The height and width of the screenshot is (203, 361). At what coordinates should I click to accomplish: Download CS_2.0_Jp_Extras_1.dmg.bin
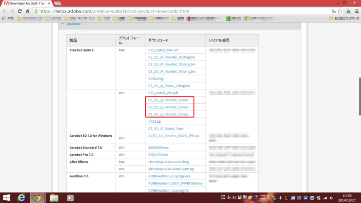click(x=169, y=86)
